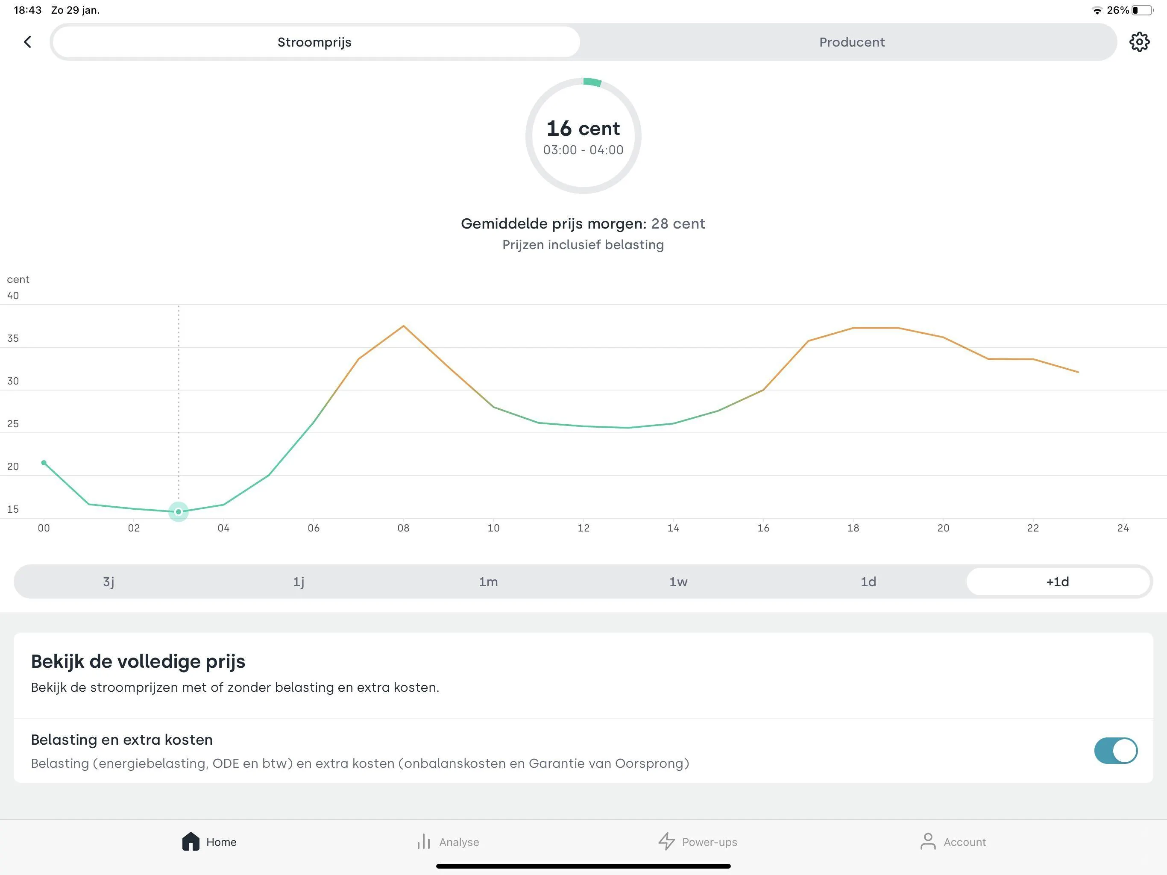Select the 1d time range
The height and width of the screenshot is (875, 1167).
tap(868, 581)
